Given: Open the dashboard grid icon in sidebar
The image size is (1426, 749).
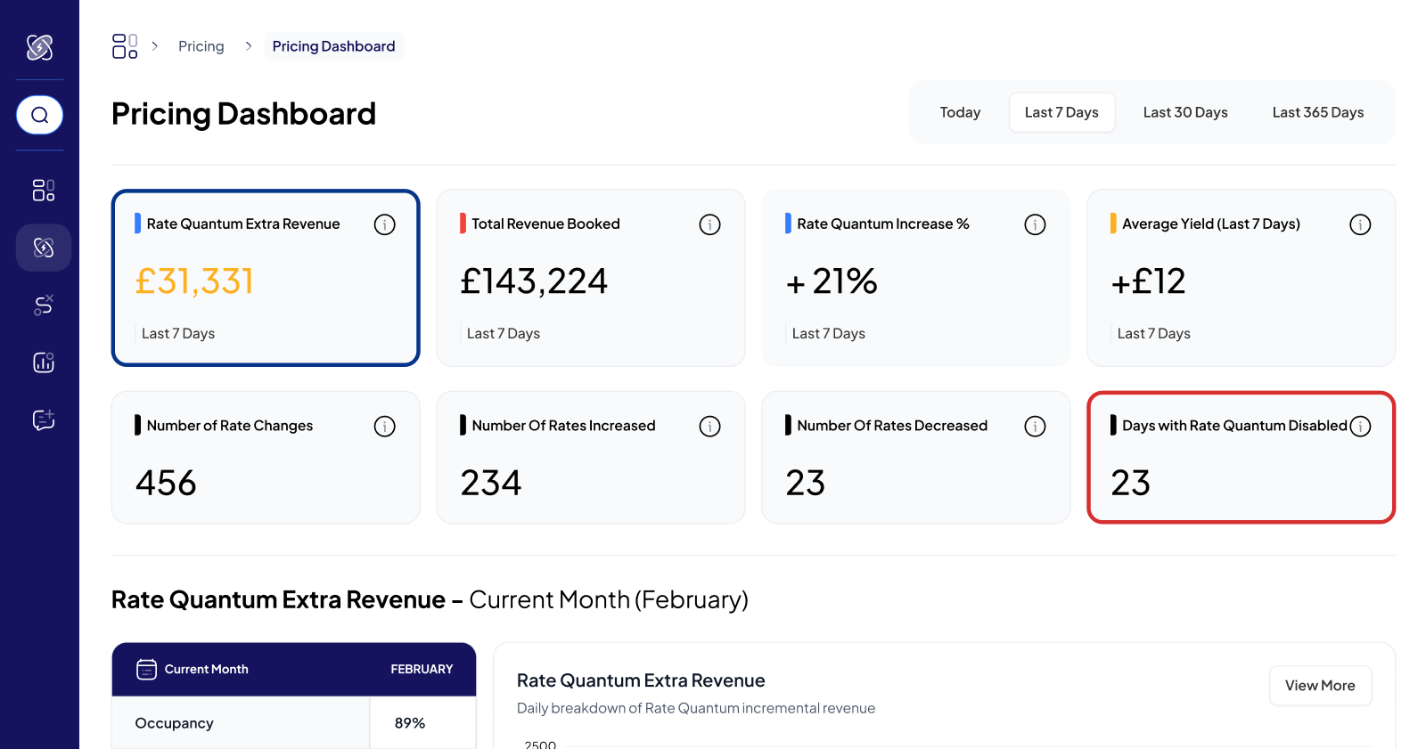Looking at the screenshot, I should coord(43,190).
